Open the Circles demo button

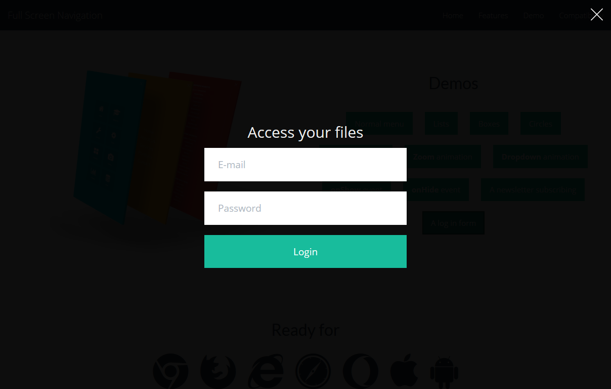[x=541, y=124]
